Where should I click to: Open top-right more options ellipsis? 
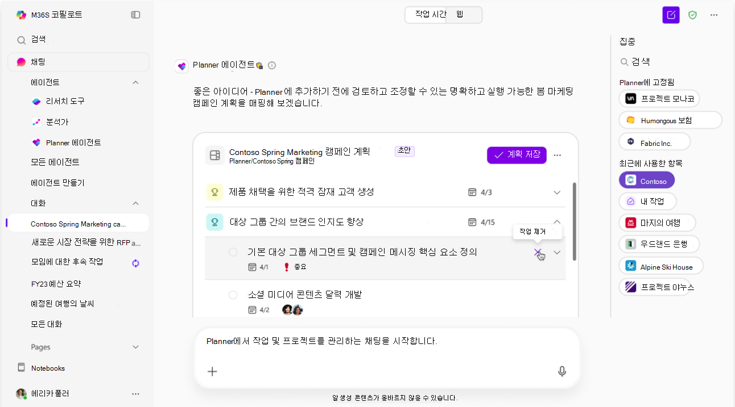(x=714, y=15)
